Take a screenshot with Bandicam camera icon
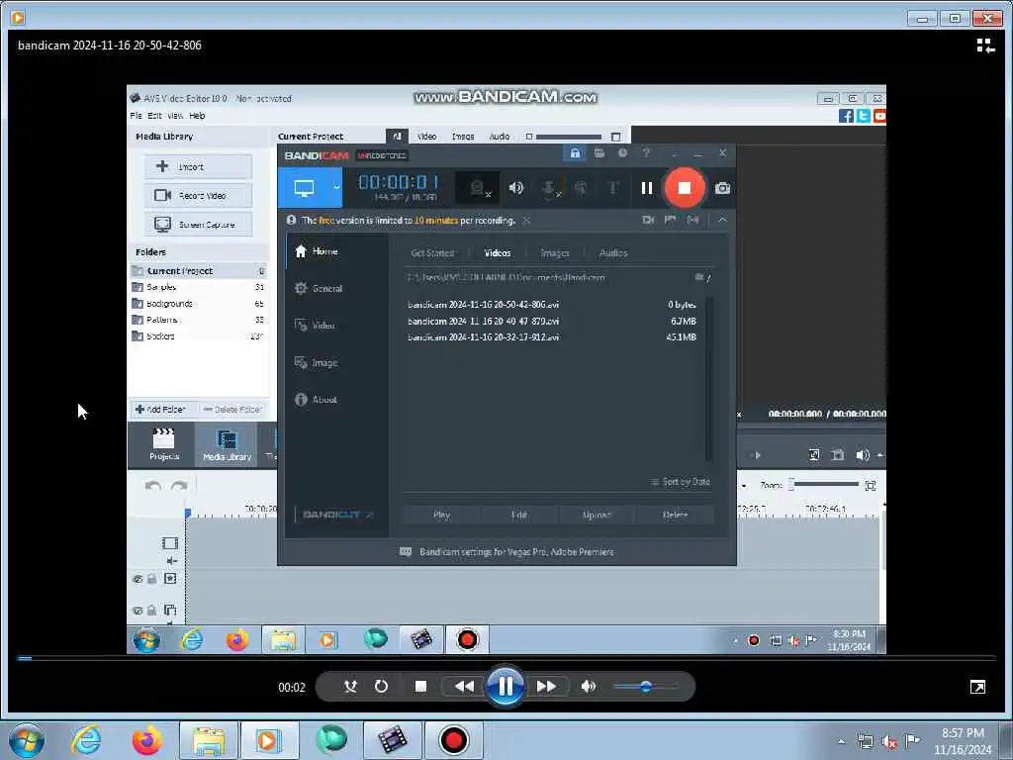 (x=722, y=188)
